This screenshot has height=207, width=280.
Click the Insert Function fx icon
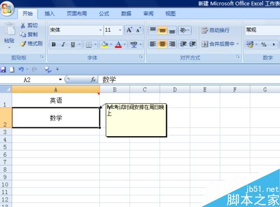tap(93, 80)
